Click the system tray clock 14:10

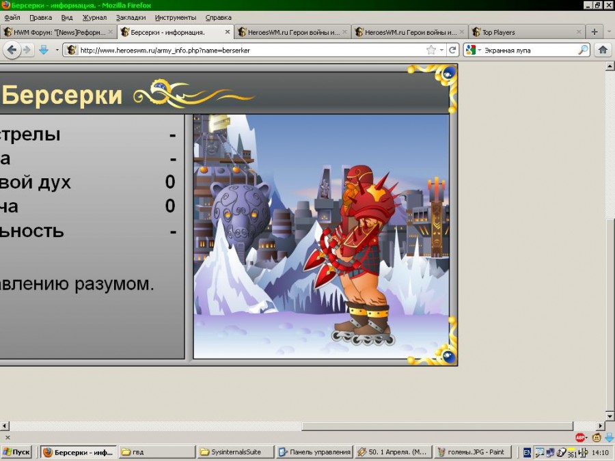click(601, 452)
